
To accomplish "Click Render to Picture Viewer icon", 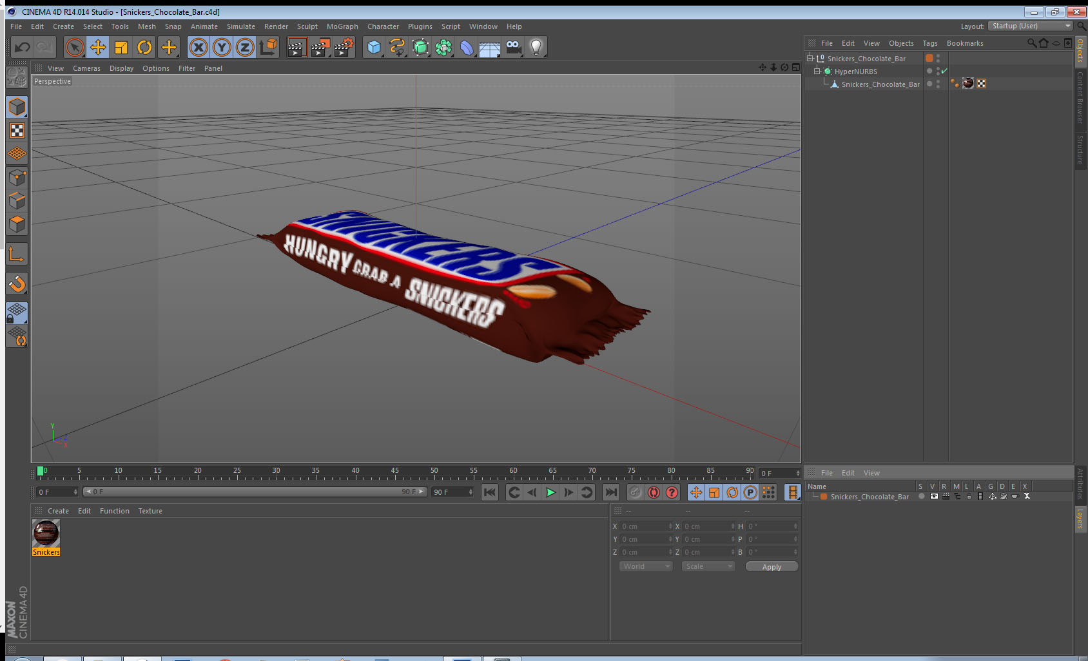I will [320, 47].
